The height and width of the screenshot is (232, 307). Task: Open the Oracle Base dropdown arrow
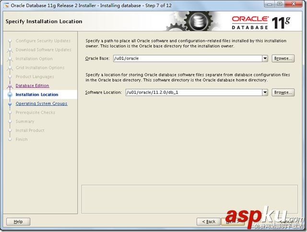tap(265, 58)
